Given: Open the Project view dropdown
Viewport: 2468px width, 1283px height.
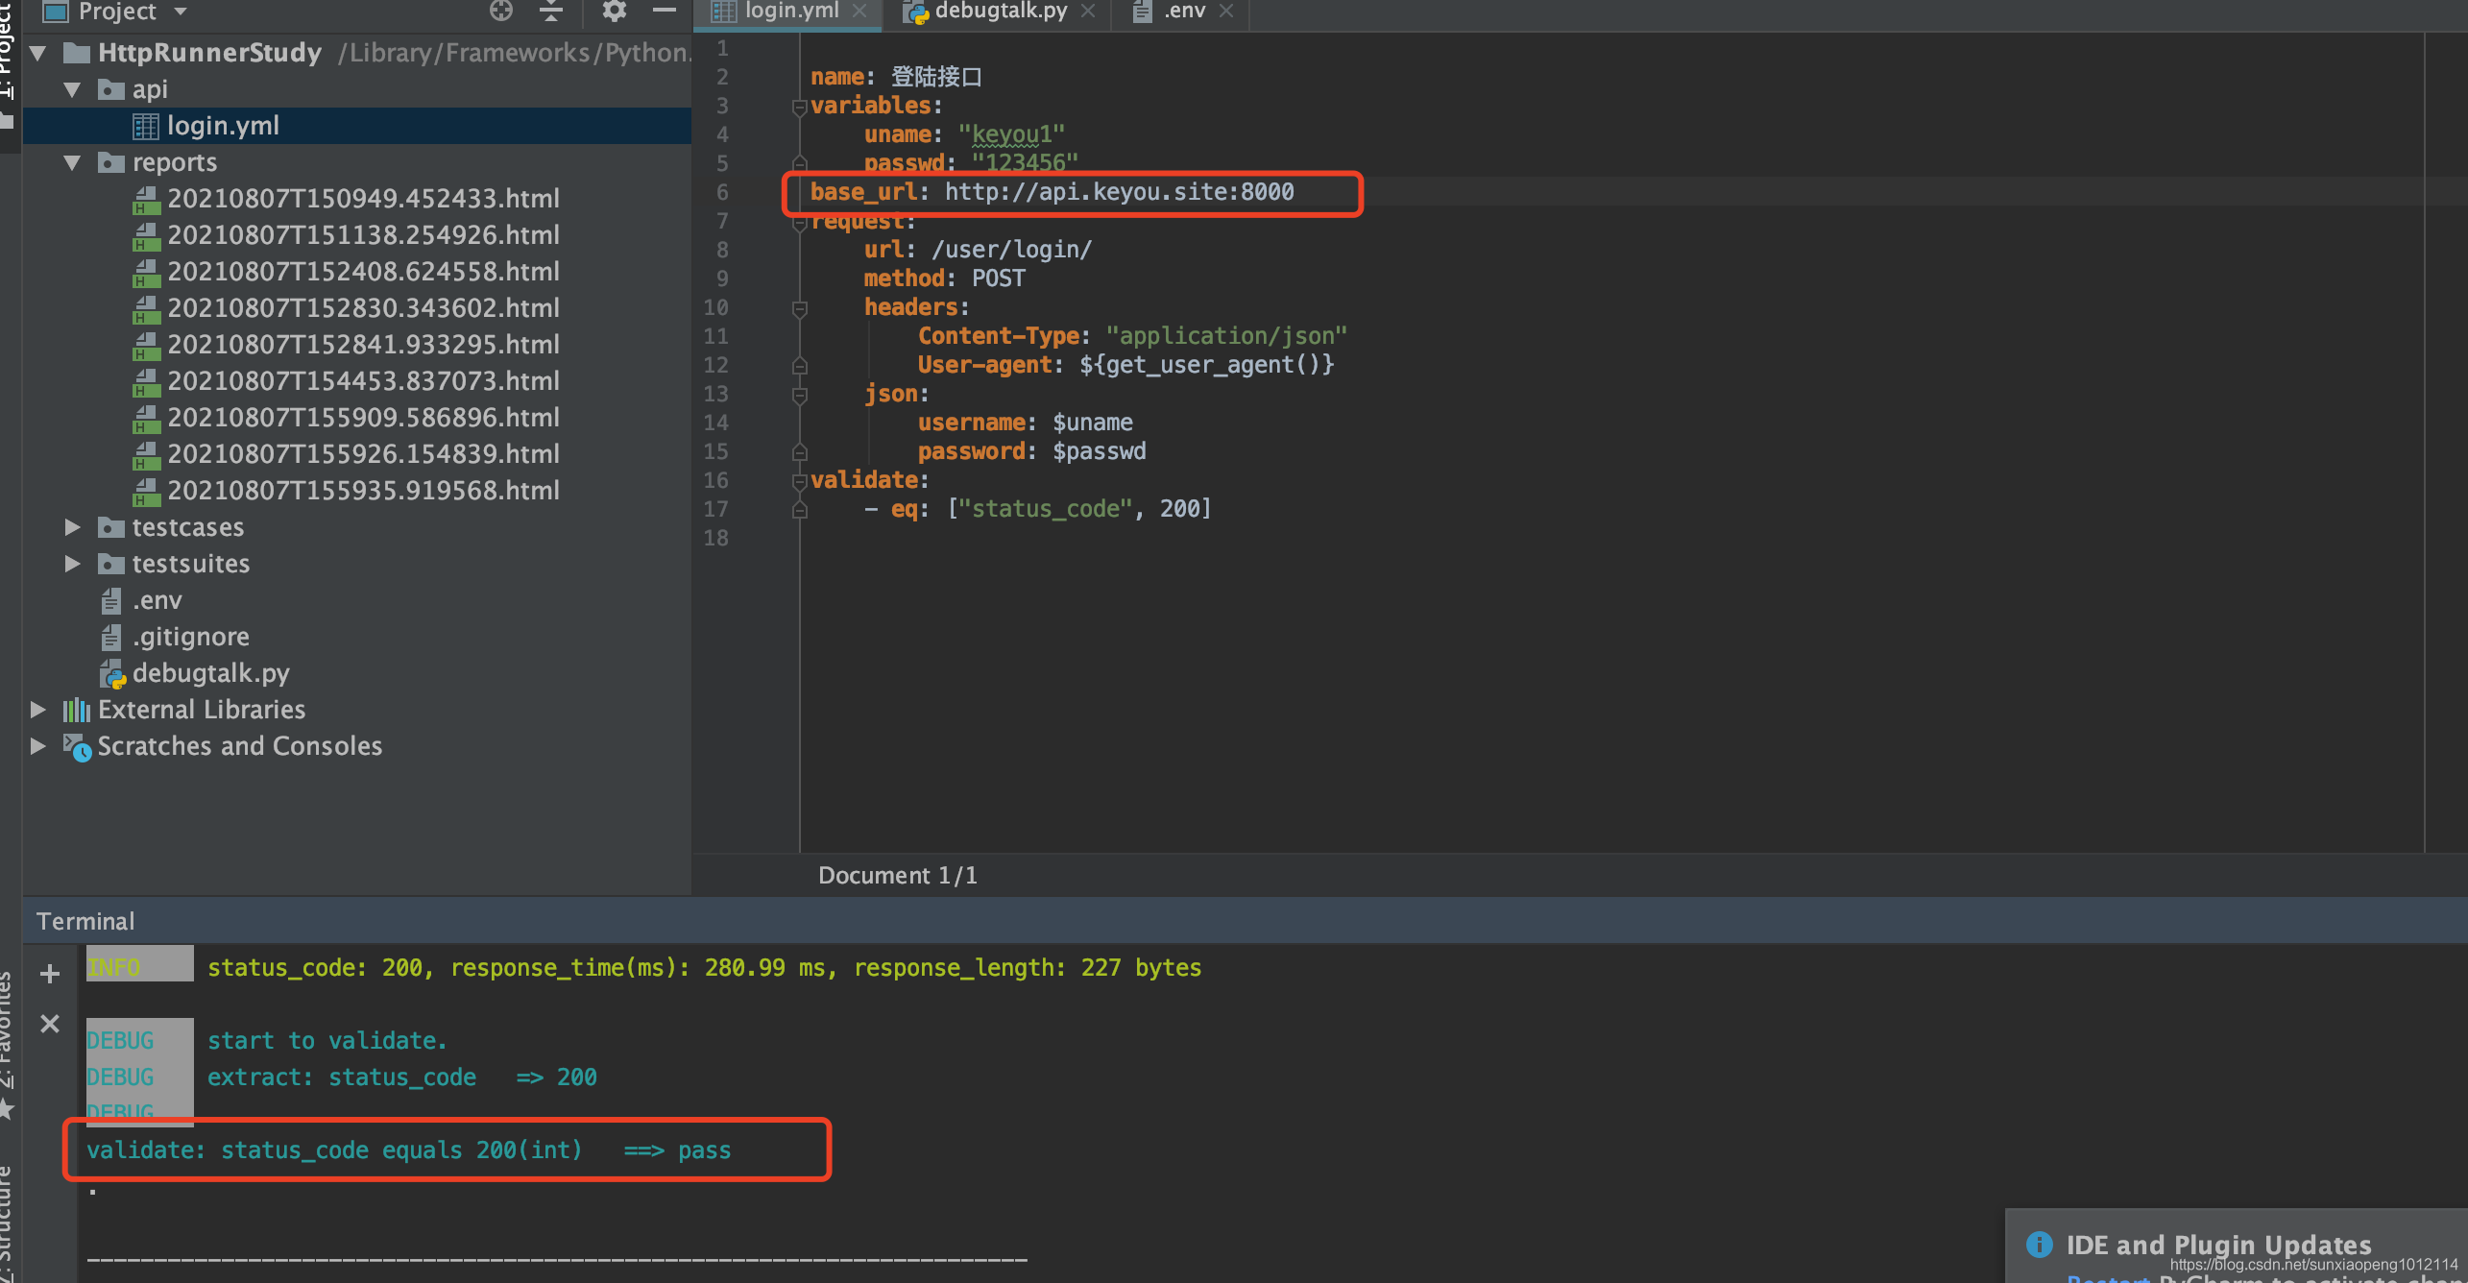Looking at the screenshot, I should (181, 12).
